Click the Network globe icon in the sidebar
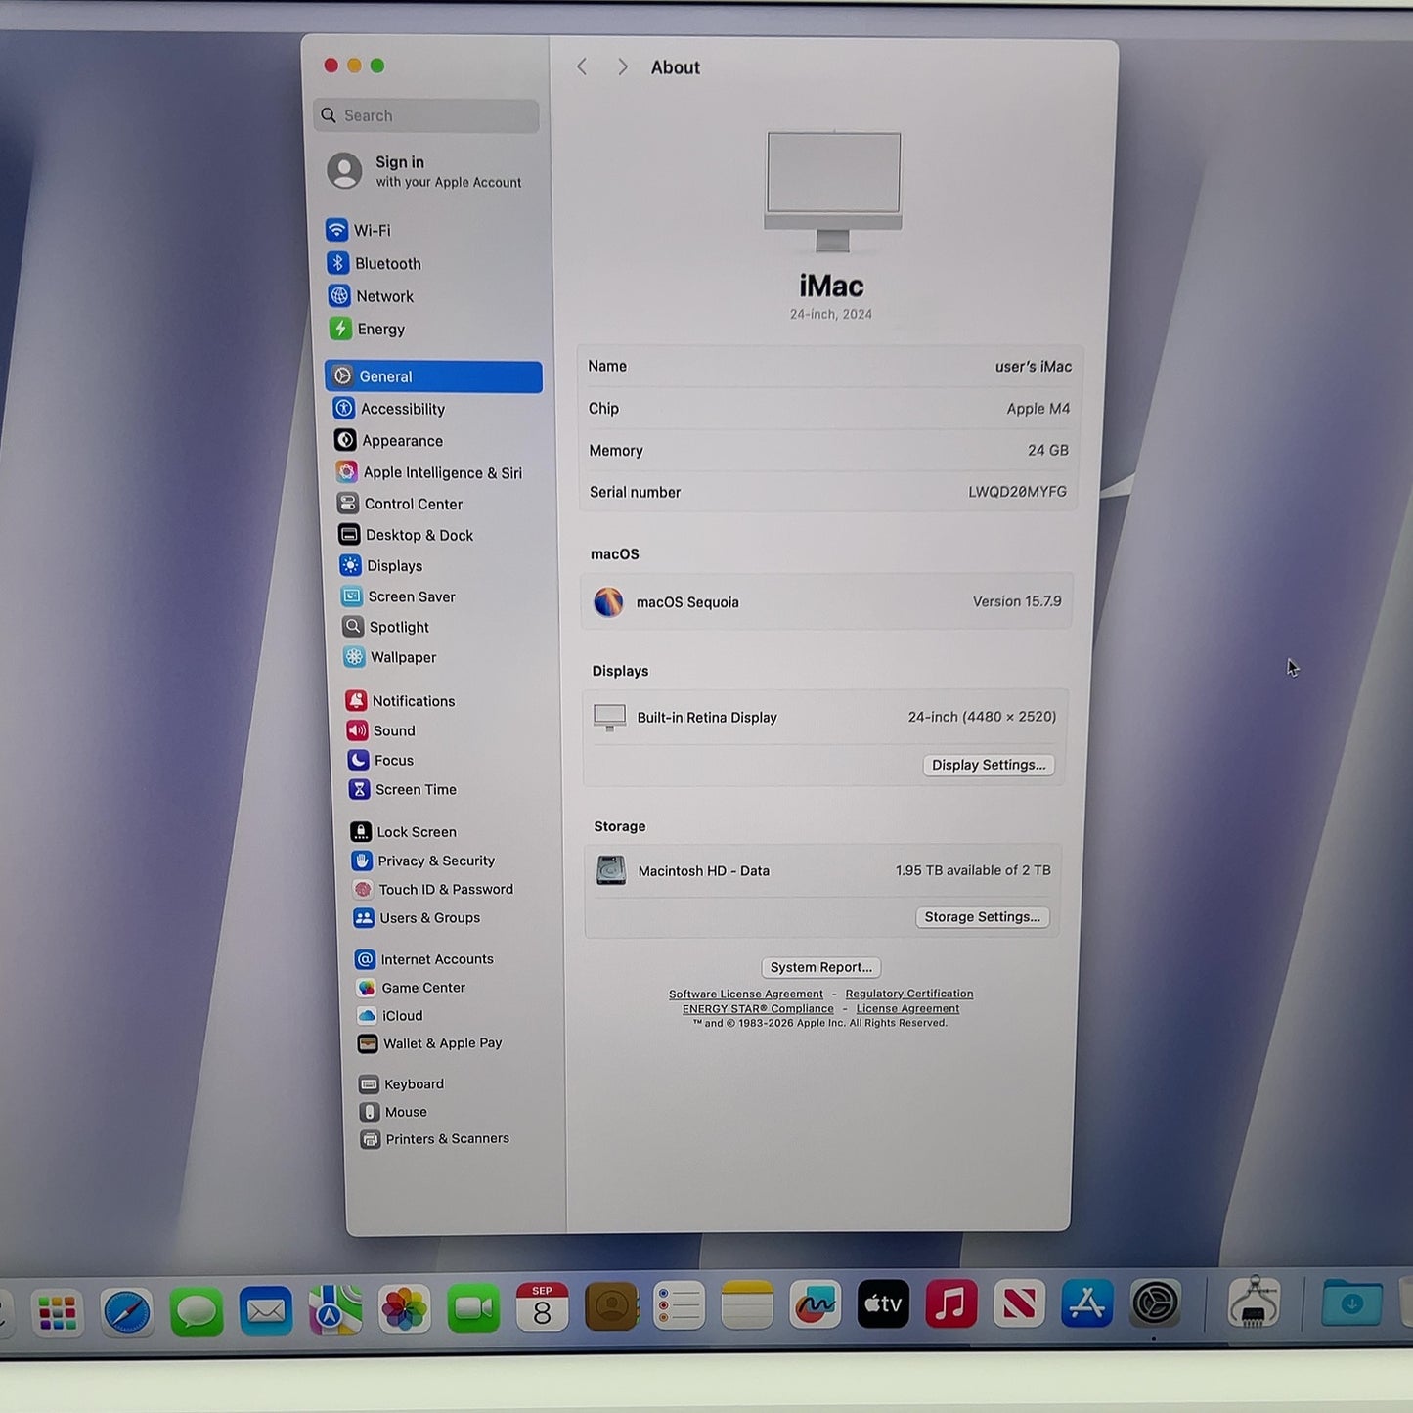 pos(338,295)
